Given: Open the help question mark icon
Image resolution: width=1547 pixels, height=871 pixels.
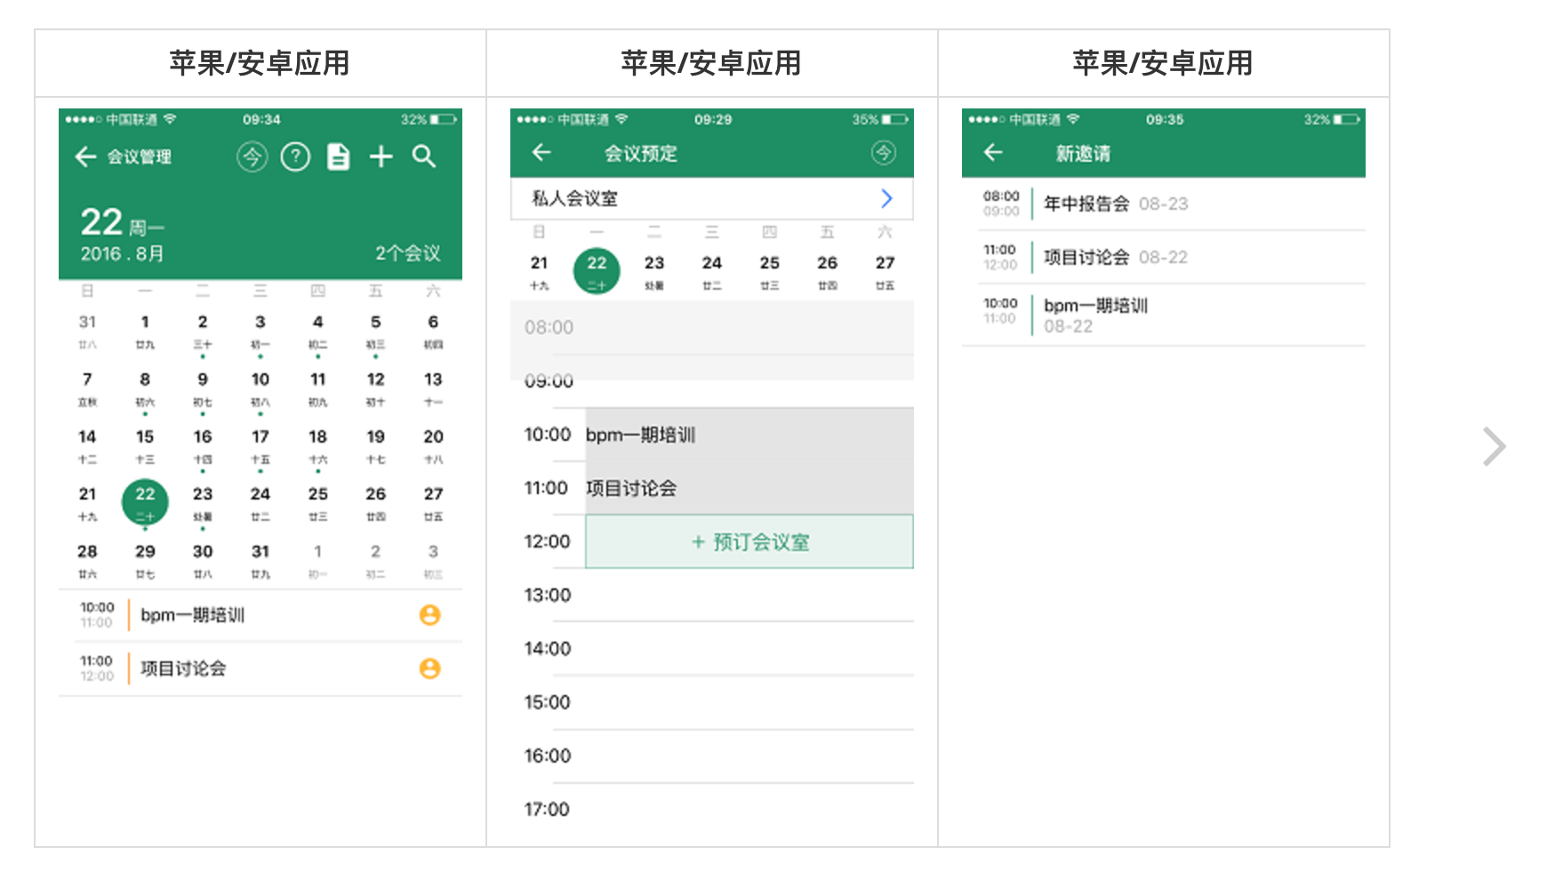Looking at the screenshot, I should pyautogui.click(x=295, y=157).
